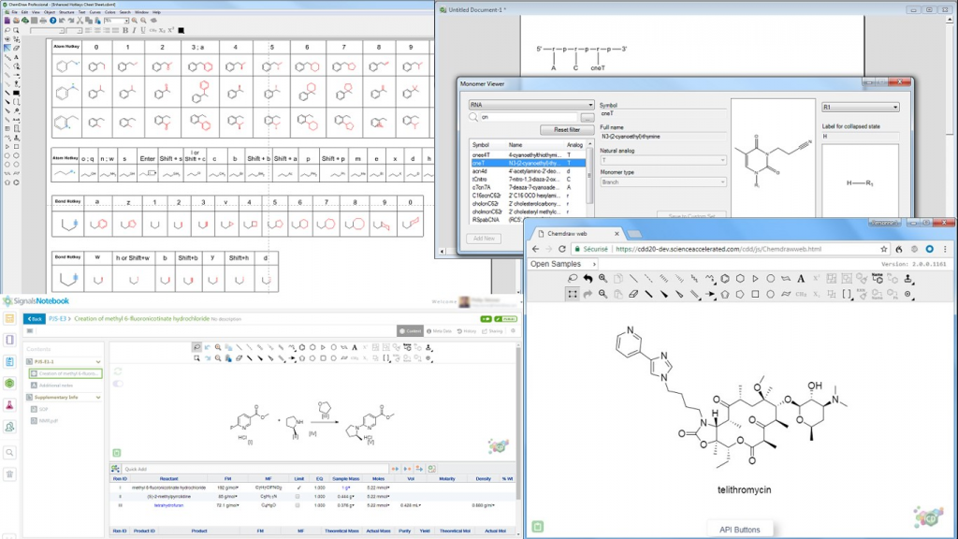This screenshot has width=958, height=539.
Task: Open the font name dropdown in ChemDraw Professional
Action: point(61,30)
